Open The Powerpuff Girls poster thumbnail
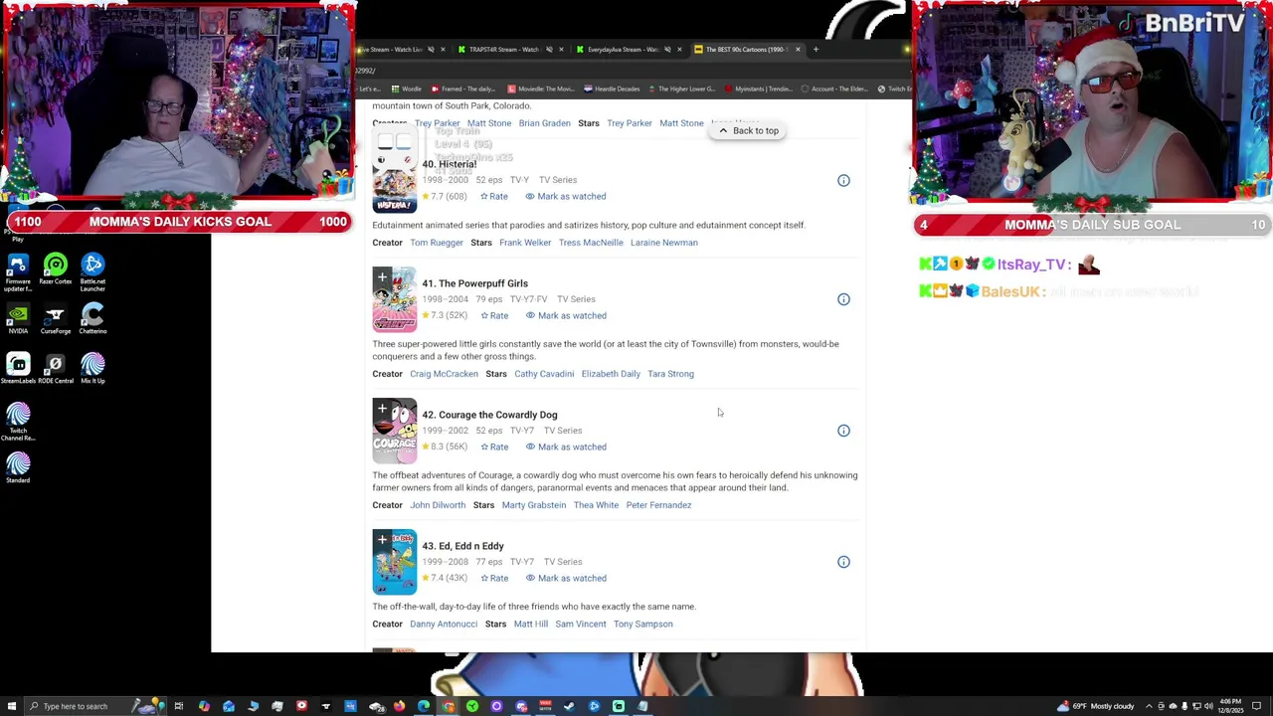Viewport: 1273px width, 716px height. (x=395, y=299)
